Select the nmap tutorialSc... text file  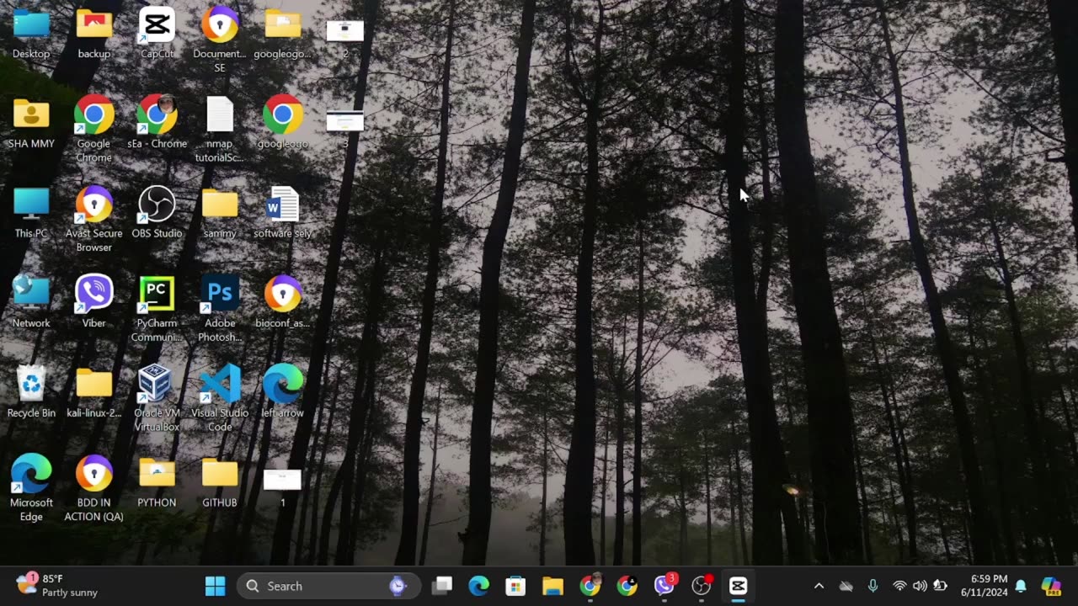(x=220, y=128)
